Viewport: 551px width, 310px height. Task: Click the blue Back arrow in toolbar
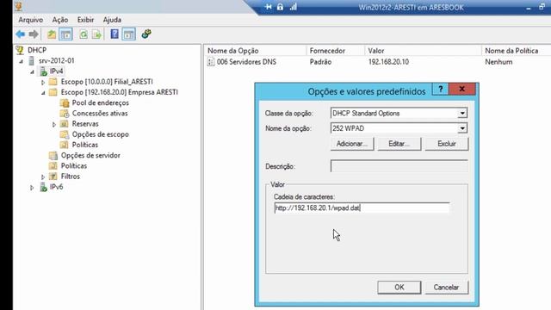(x=20, y=34)
